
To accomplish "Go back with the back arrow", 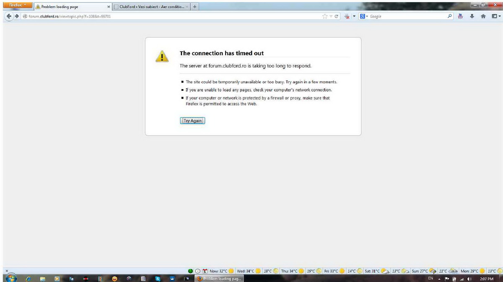I will pos(9,16).
